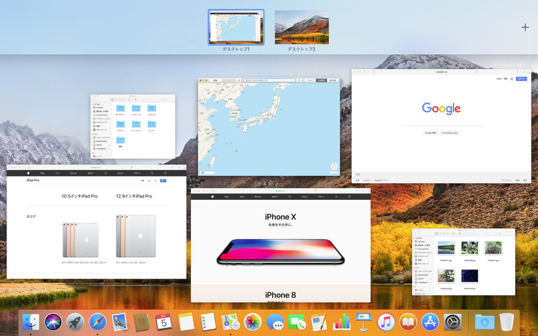Click the 経路 button in Maps toolbar
This screenshot has height=336, width=538.
point(216,80)
